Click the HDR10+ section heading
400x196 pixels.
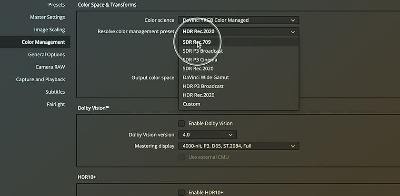[87, 177]
